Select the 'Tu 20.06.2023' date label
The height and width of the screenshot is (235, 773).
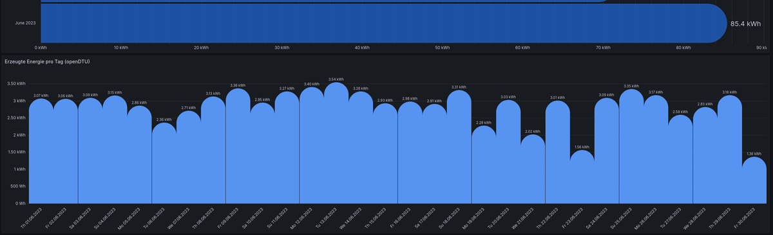coord(497,218)
